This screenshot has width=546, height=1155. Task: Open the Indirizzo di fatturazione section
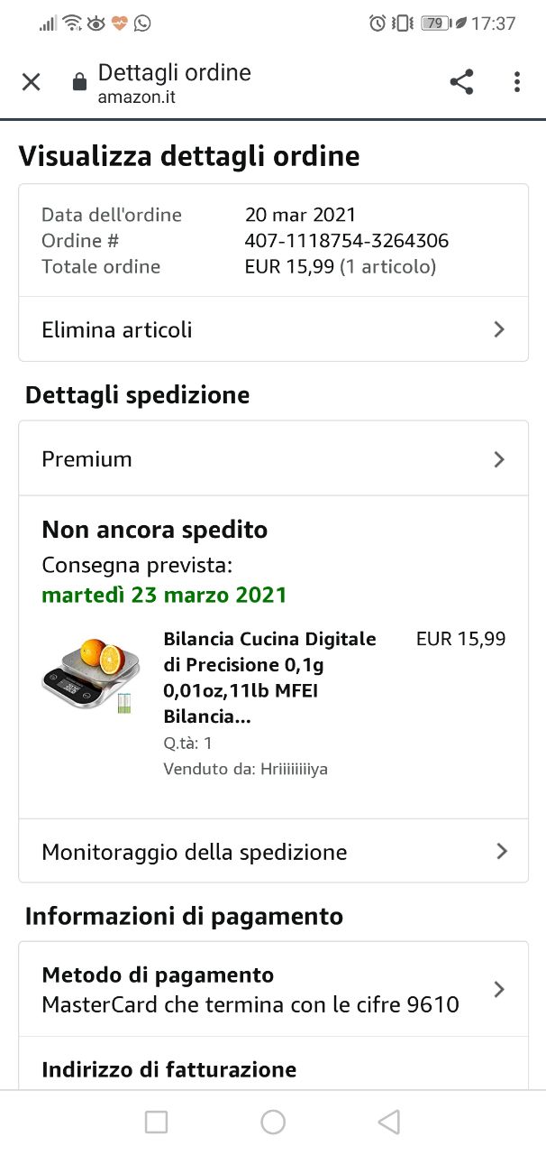pos(169,1069)
